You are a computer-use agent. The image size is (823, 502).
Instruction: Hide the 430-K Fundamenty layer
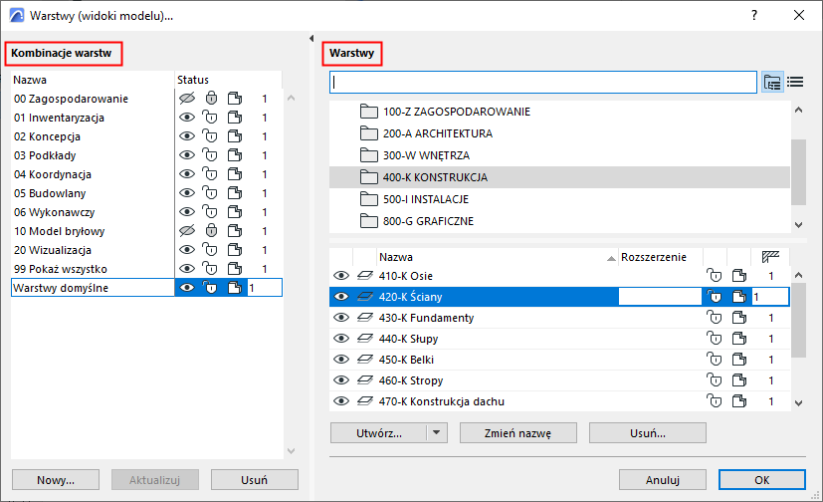click(341, 318)
